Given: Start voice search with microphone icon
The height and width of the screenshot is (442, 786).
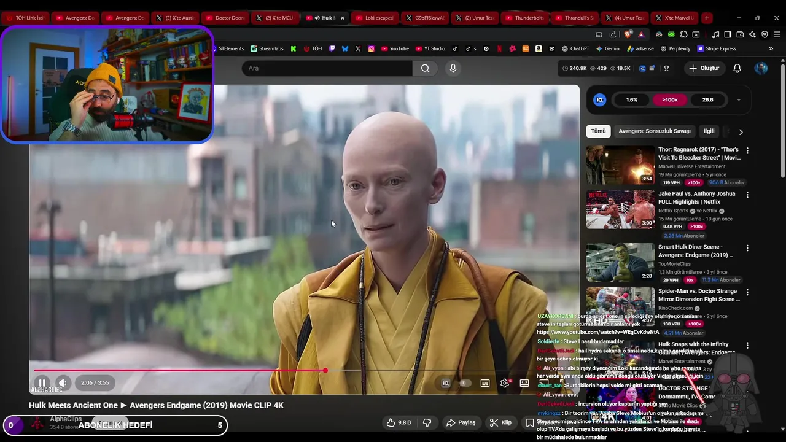Looking at the screenshot, I should click(453, 68).
